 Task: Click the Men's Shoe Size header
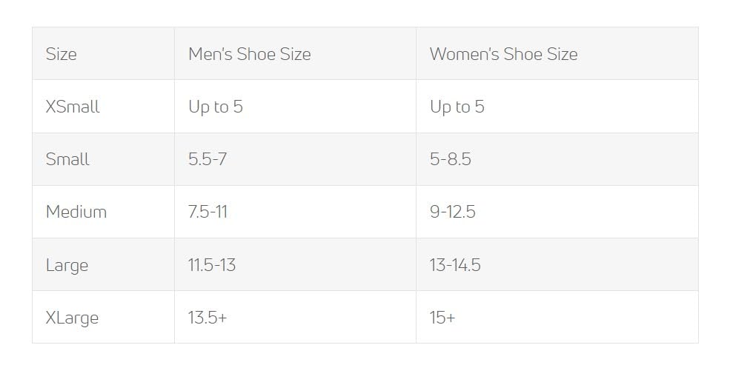pos(250,54)
